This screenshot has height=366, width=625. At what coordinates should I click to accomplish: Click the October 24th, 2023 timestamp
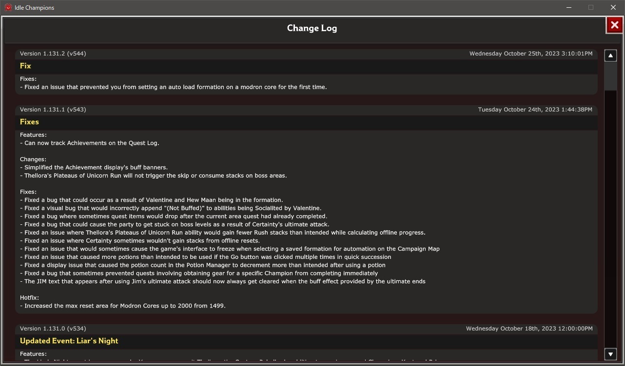click(x=535, y=110)
